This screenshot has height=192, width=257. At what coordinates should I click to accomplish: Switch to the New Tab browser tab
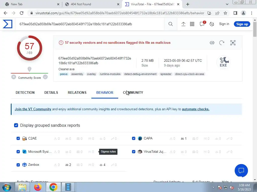point(32,4)
